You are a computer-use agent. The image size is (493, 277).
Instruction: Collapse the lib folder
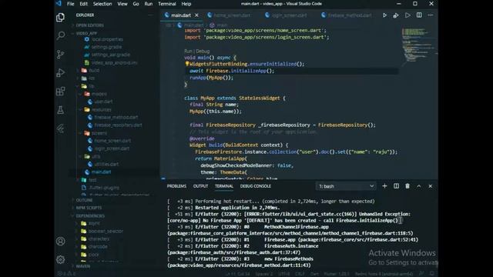(92, 86)
